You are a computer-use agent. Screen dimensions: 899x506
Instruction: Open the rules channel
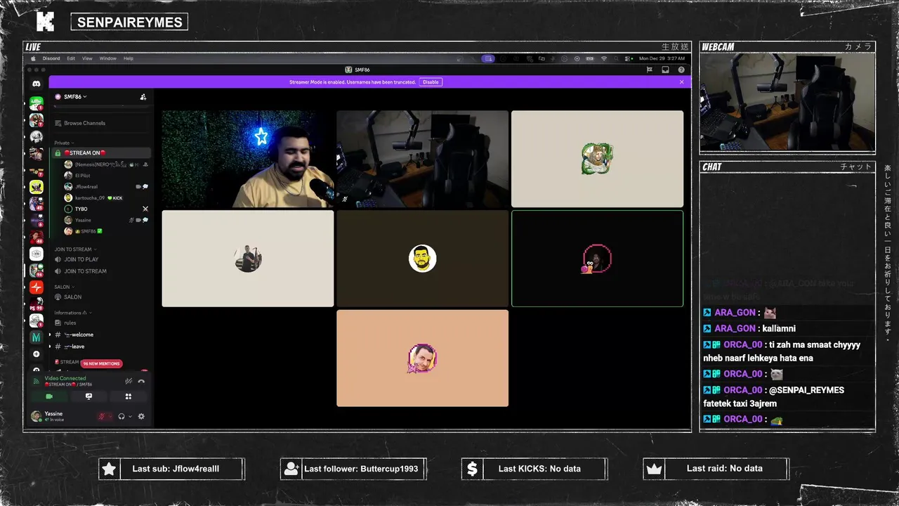click(101, 323)
